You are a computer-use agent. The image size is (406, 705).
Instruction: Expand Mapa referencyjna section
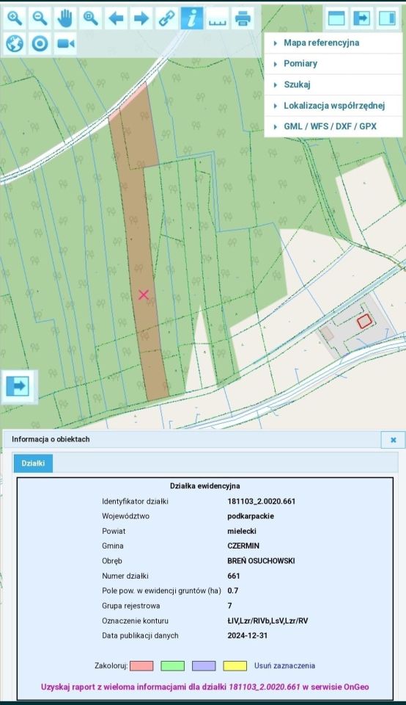point(333,43)
